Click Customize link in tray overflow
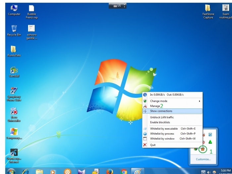 [203, 159]
